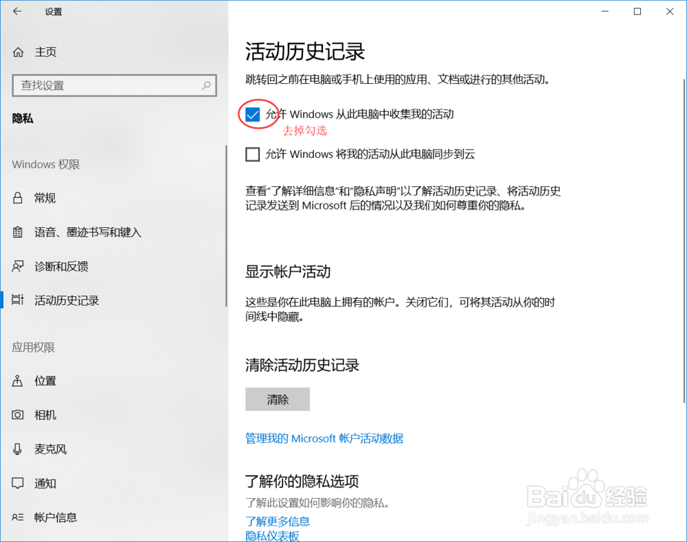687x542 pixels.
Task: Open the 主页 settings home
Action: tap(45, 52)
